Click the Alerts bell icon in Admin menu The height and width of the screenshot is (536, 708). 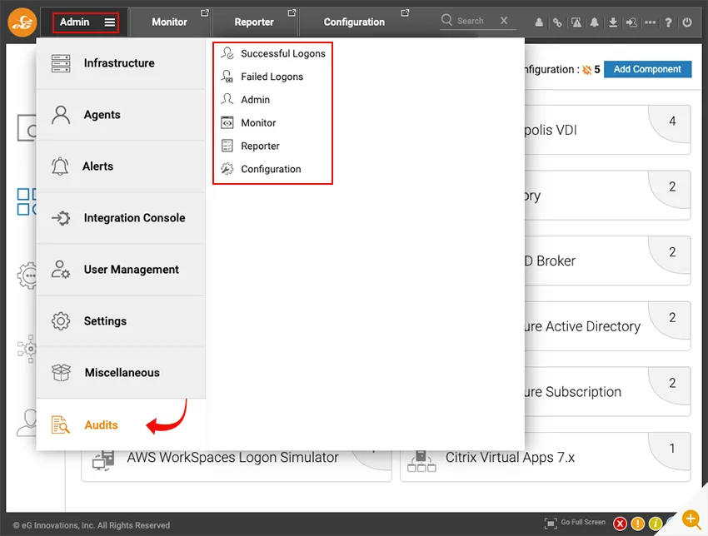point(60,166)
